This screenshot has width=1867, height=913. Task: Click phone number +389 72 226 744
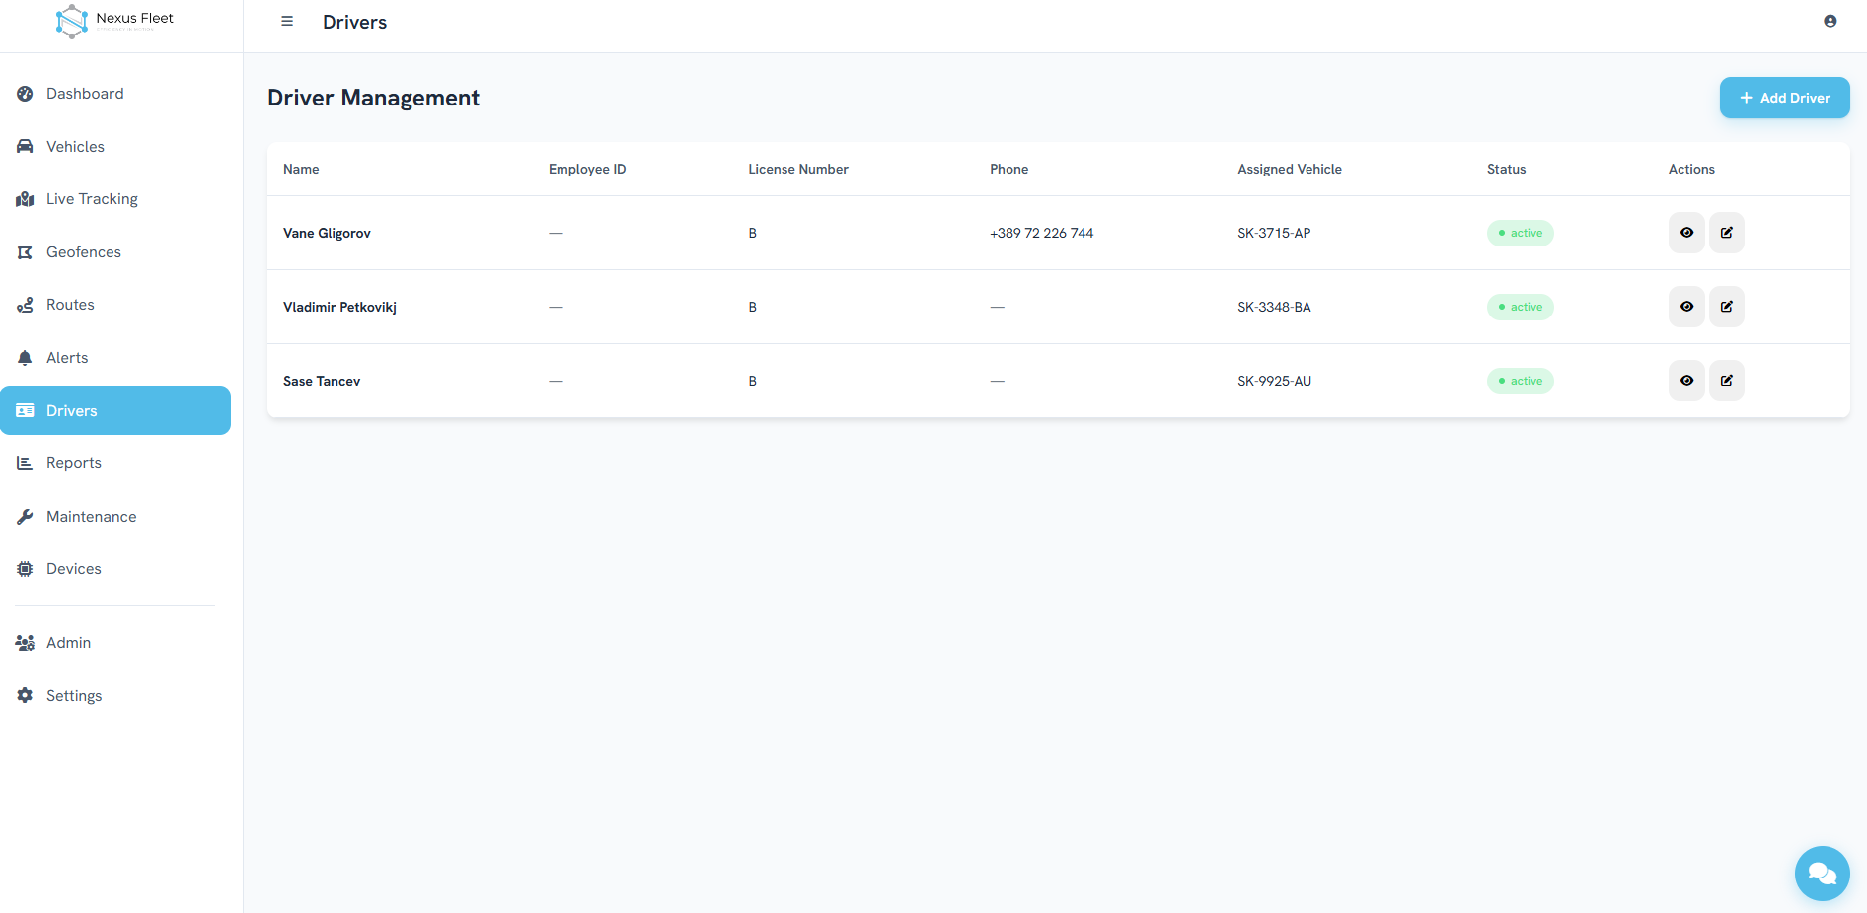[x=1042, y=234]
